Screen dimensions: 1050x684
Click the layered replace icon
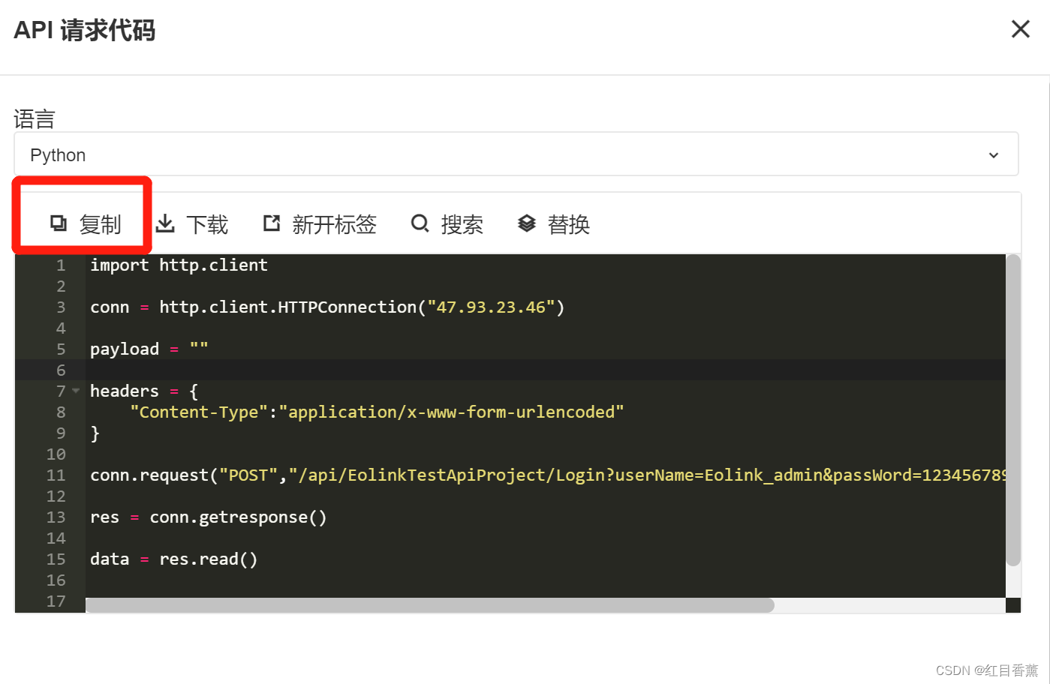(x=527, y=223)
